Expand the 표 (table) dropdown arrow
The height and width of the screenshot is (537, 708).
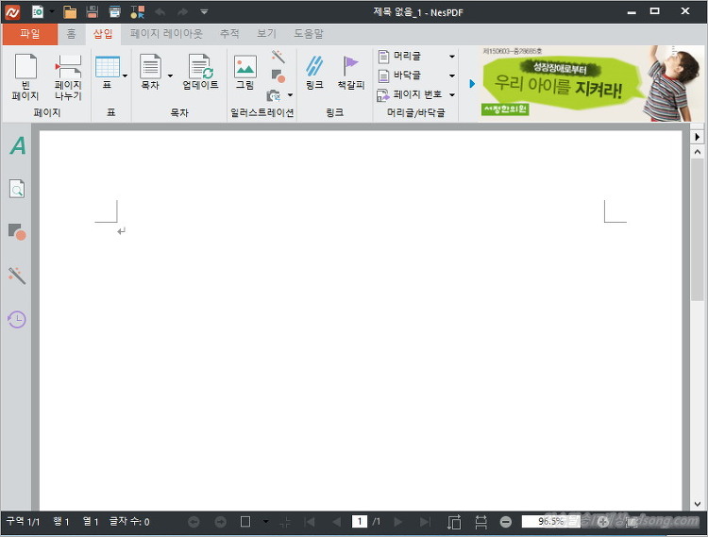[x=125, y=76]
